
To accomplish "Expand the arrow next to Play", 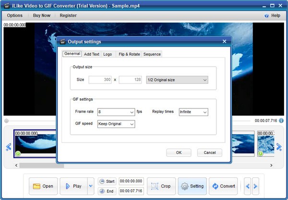I will [x=91, y=186].
